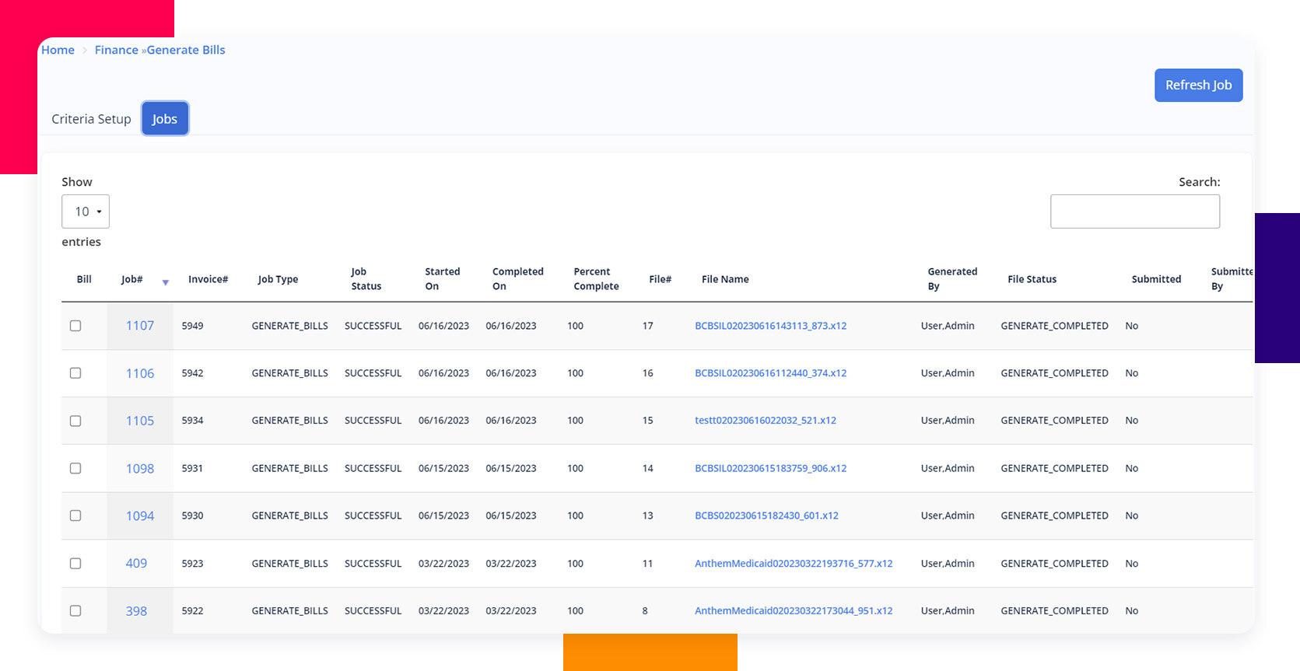
Task: Open job number 409 link
Action: [136, 563]
